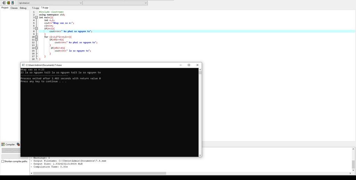This screenshot has width=356, height=180.
Task: Click the Resources icon next to Compiler tab
Action: pyautogui.click(x=18, y=144)
